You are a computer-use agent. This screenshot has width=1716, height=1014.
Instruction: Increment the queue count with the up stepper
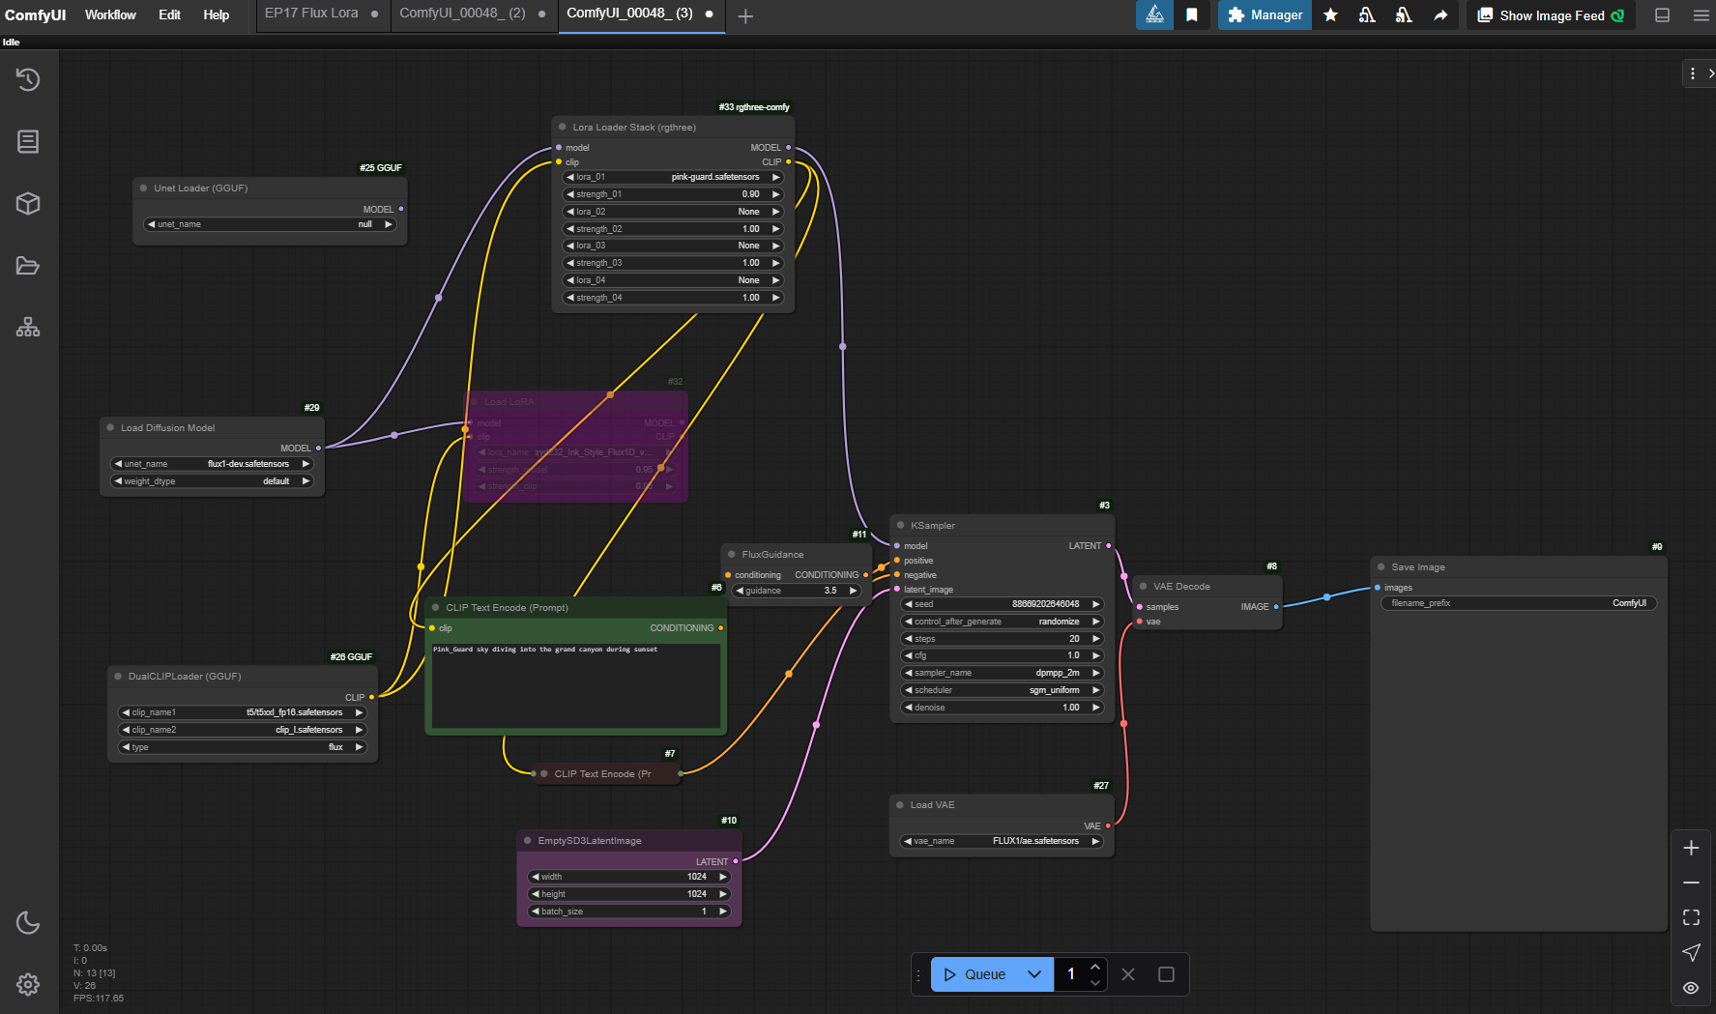(x=1094, y=966)
